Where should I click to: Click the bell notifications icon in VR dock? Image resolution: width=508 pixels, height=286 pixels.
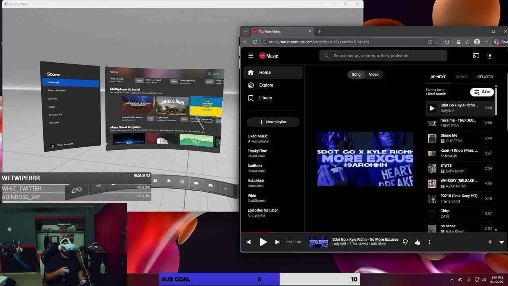point(169,181)
